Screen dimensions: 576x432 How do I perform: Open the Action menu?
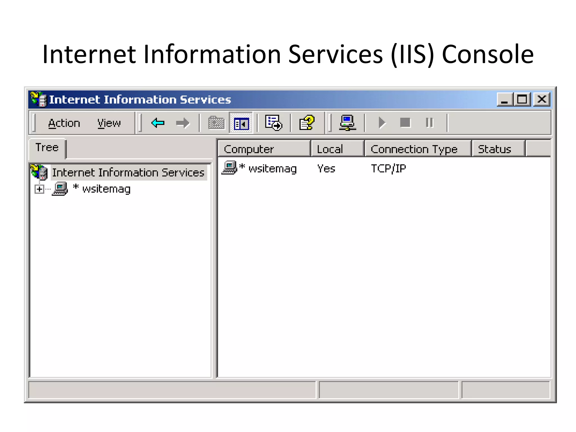(64, 123)
